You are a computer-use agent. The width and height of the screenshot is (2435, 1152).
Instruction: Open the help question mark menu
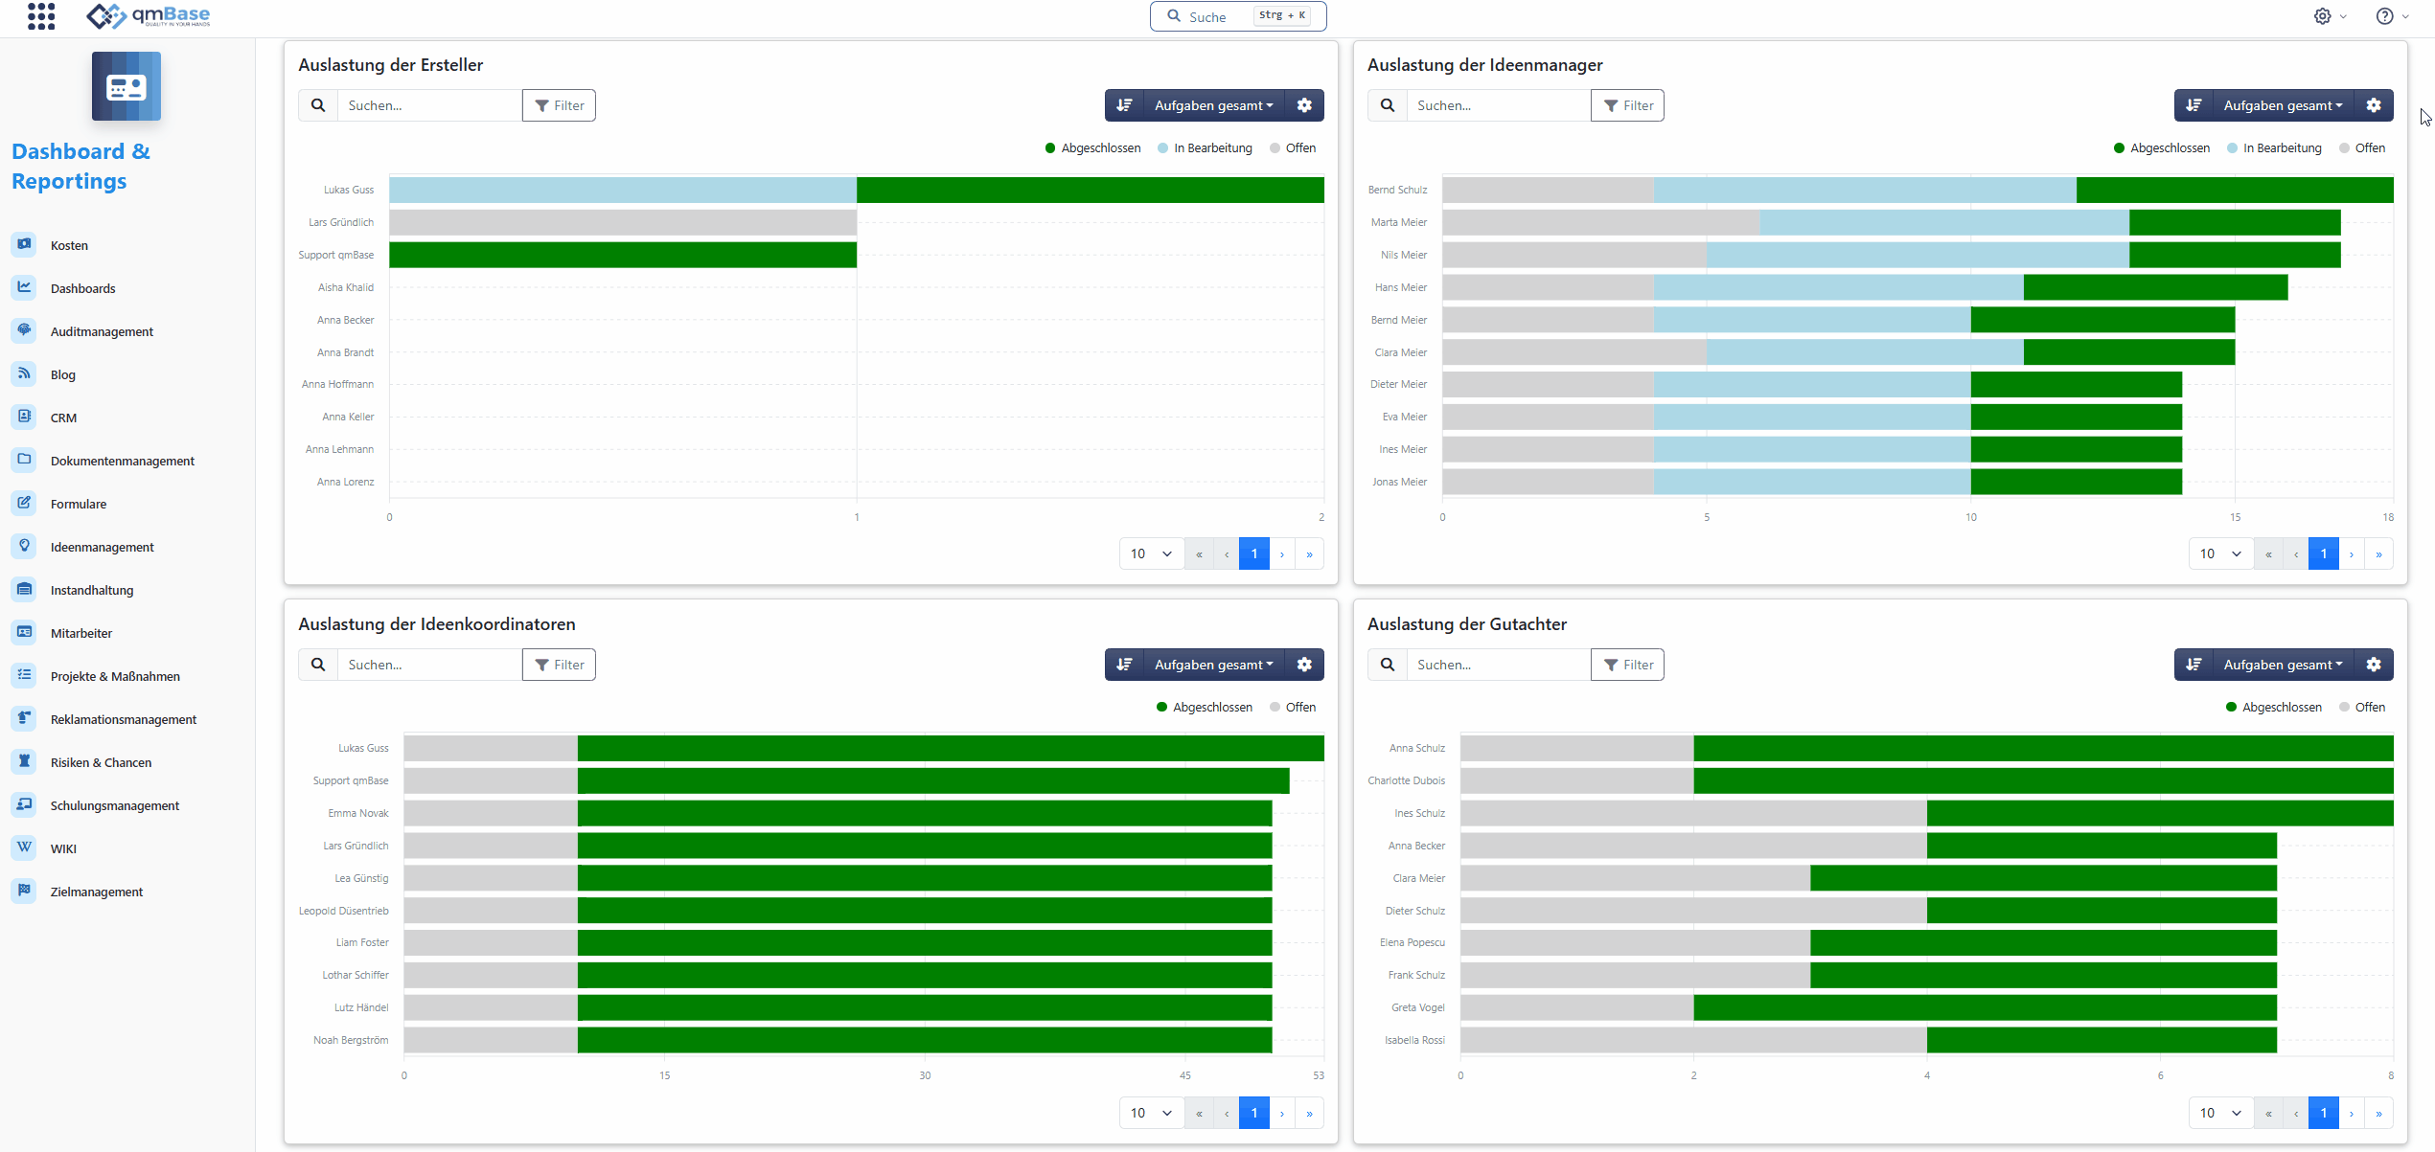click(x=2384, y=16)
